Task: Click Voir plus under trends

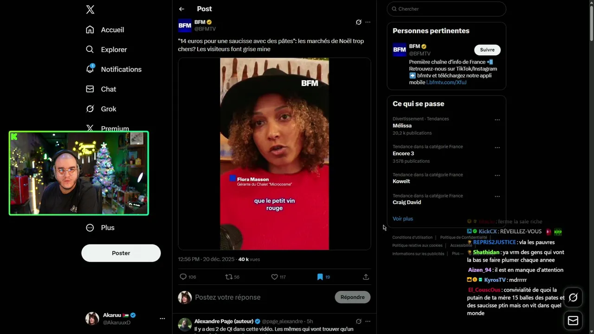Action: [x=402, y=219]
